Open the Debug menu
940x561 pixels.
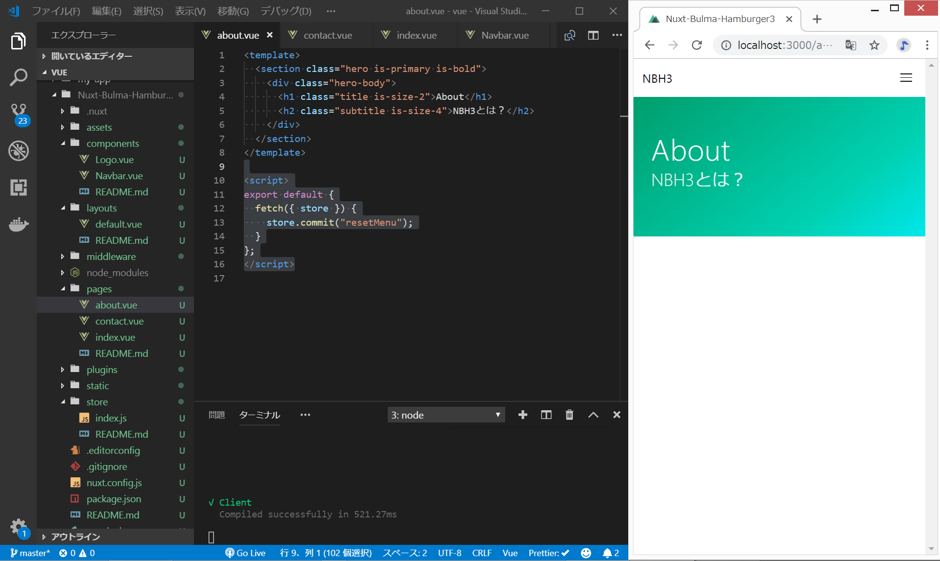285,11
